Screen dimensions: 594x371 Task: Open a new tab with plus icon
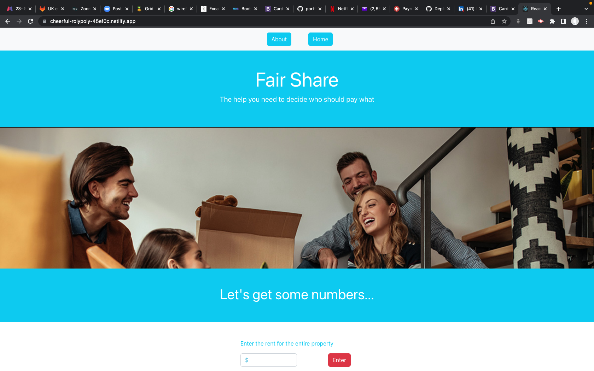tap(559, 9)
